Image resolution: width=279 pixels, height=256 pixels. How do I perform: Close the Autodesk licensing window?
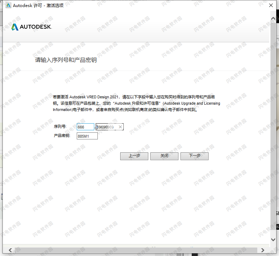click(271, 5)
